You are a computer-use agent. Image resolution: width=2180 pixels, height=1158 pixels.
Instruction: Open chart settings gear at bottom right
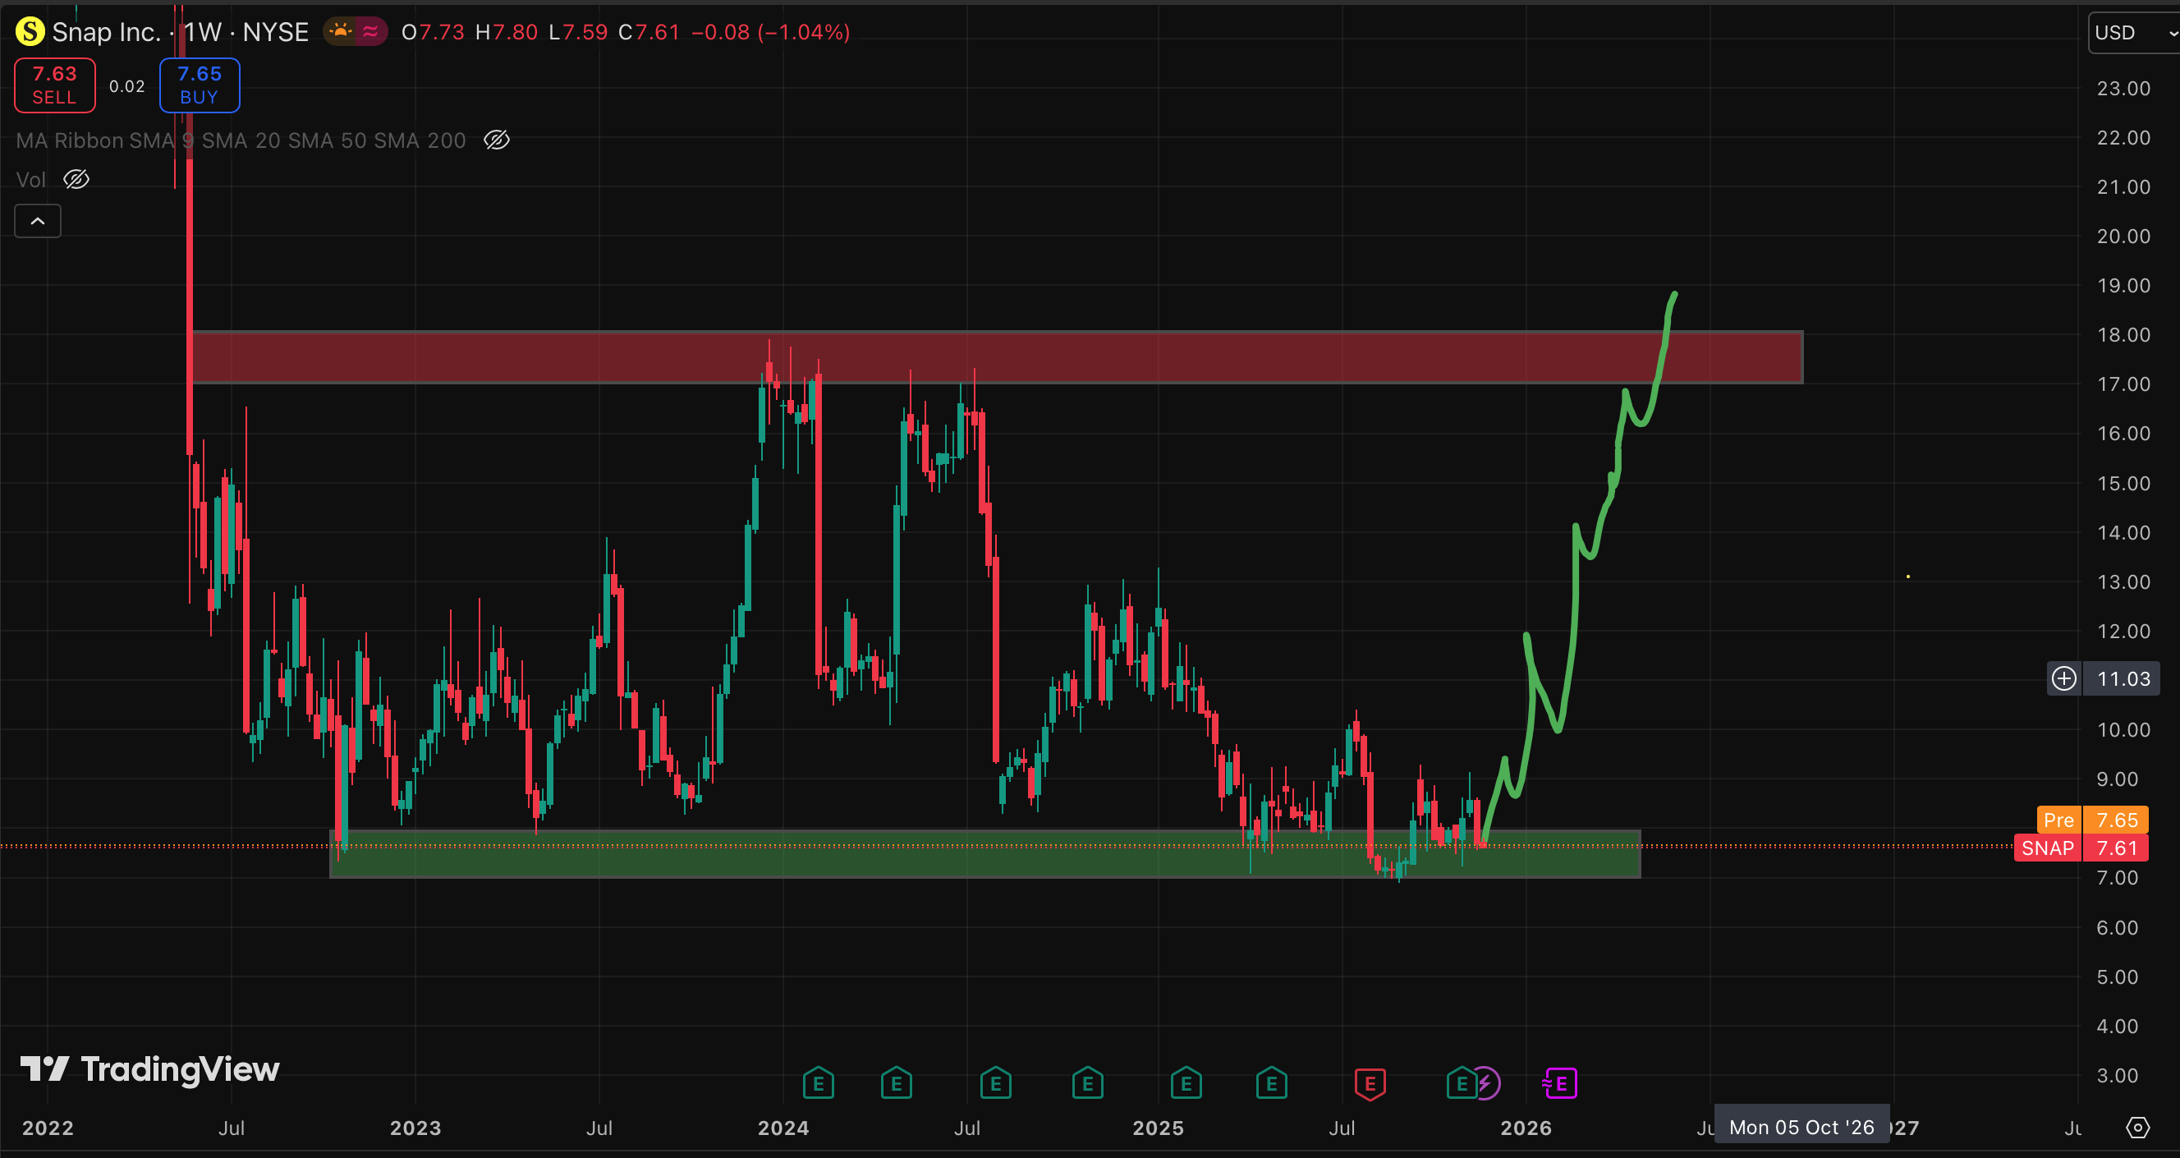click(x=2136, y=1128)
